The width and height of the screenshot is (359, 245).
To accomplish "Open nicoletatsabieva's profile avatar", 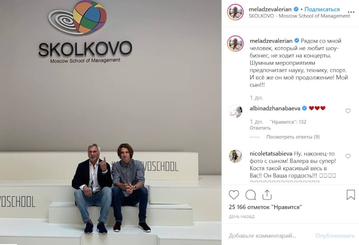I will 235,156.
